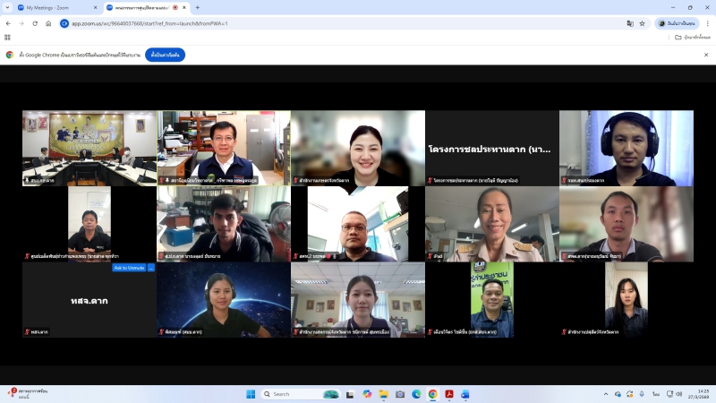Open a new browser tab
The width and height of the screenshot is (716, 403).
[198, 7]
